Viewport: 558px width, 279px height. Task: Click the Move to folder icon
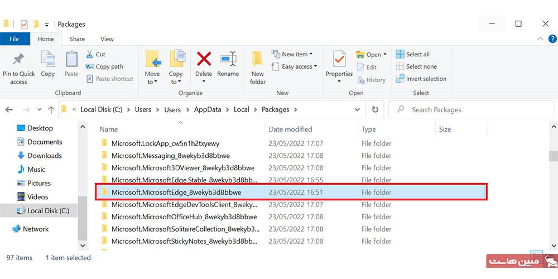click(154, 59)
